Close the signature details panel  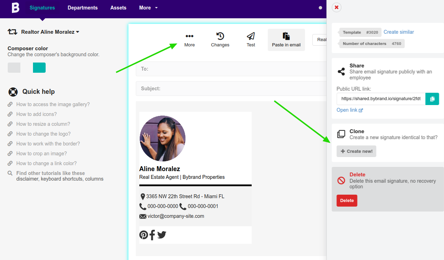coord(336,7)
